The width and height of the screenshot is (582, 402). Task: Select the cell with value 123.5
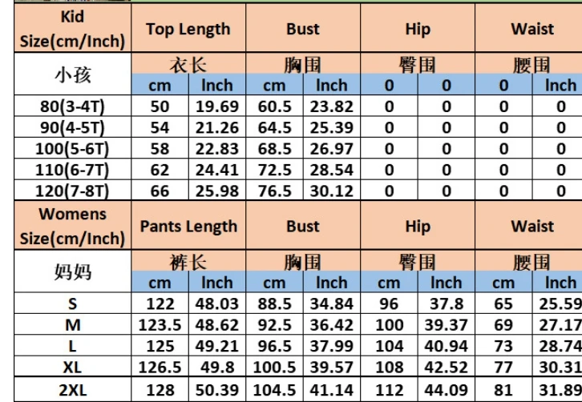click(x=160, y=325)
